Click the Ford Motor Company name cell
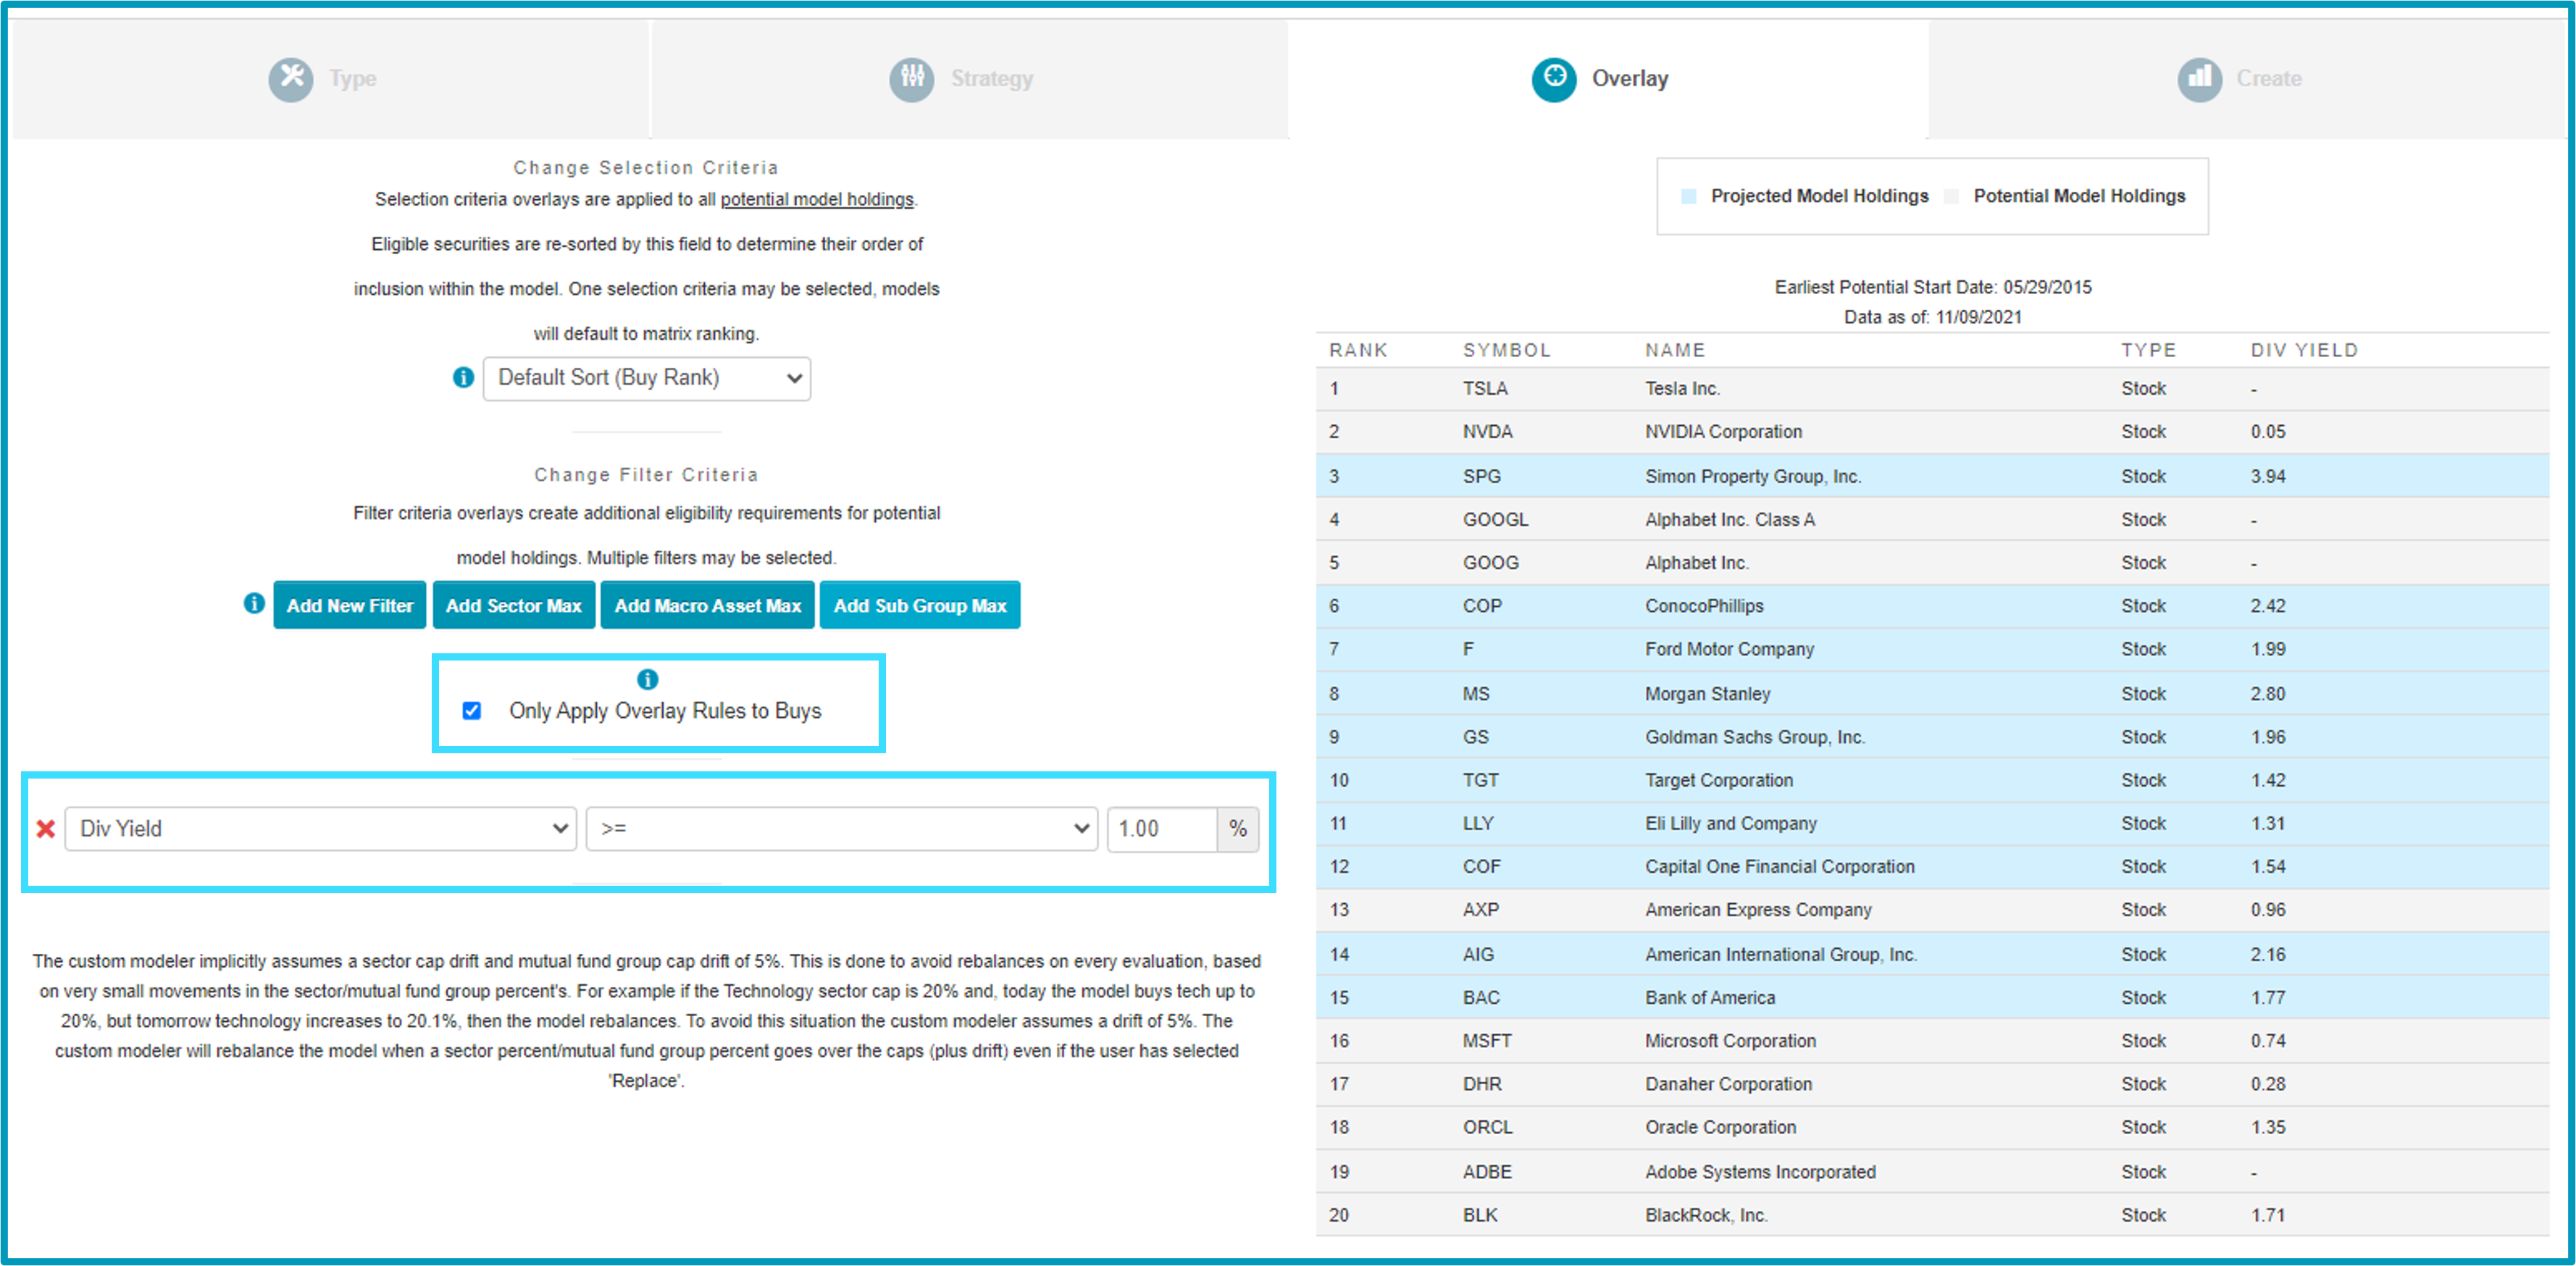The height and width of the screenshot is (1266, 2576). pos(1729,648)
